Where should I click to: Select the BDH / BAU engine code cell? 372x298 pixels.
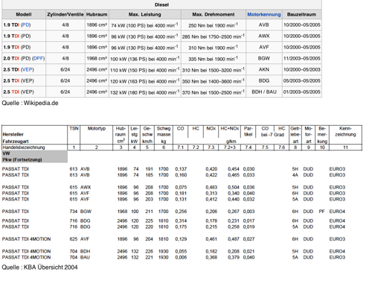pyautogui.click(x=264, y=92)
